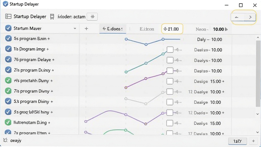Expand plus next to '1is Program imgr'
Viewport: 261px width, 147px height.
pyautogui.click(x=48, y=49)
